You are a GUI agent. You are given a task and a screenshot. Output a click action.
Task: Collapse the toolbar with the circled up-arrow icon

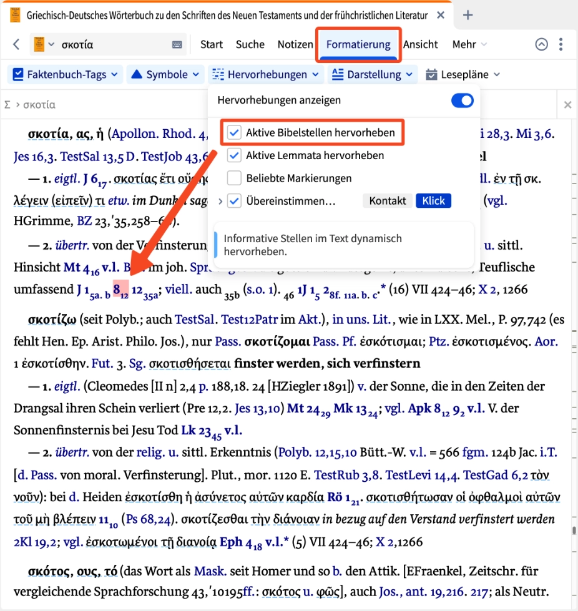(x=541, y=44)
